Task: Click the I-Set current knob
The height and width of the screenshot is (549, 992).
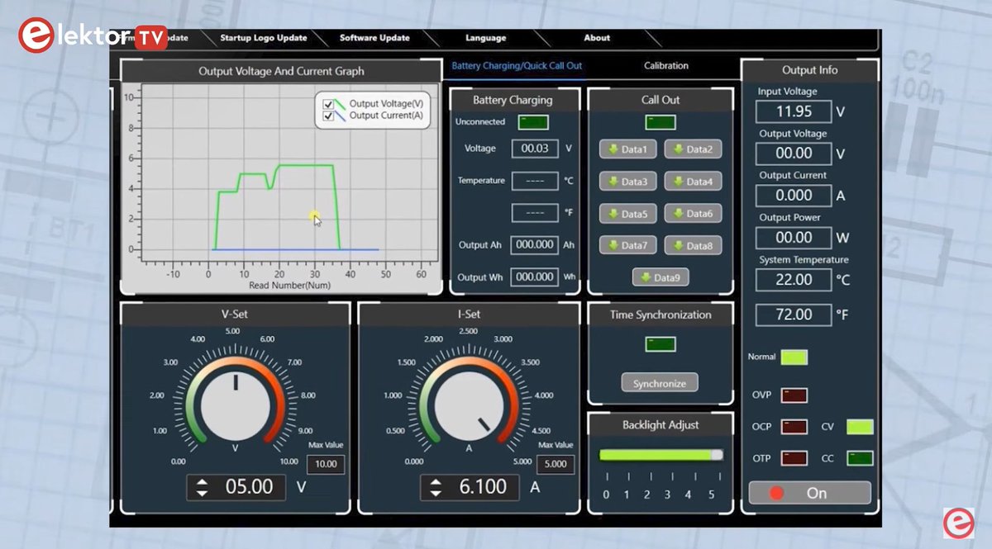Action: pyautogui.click(x=469, y=405)
